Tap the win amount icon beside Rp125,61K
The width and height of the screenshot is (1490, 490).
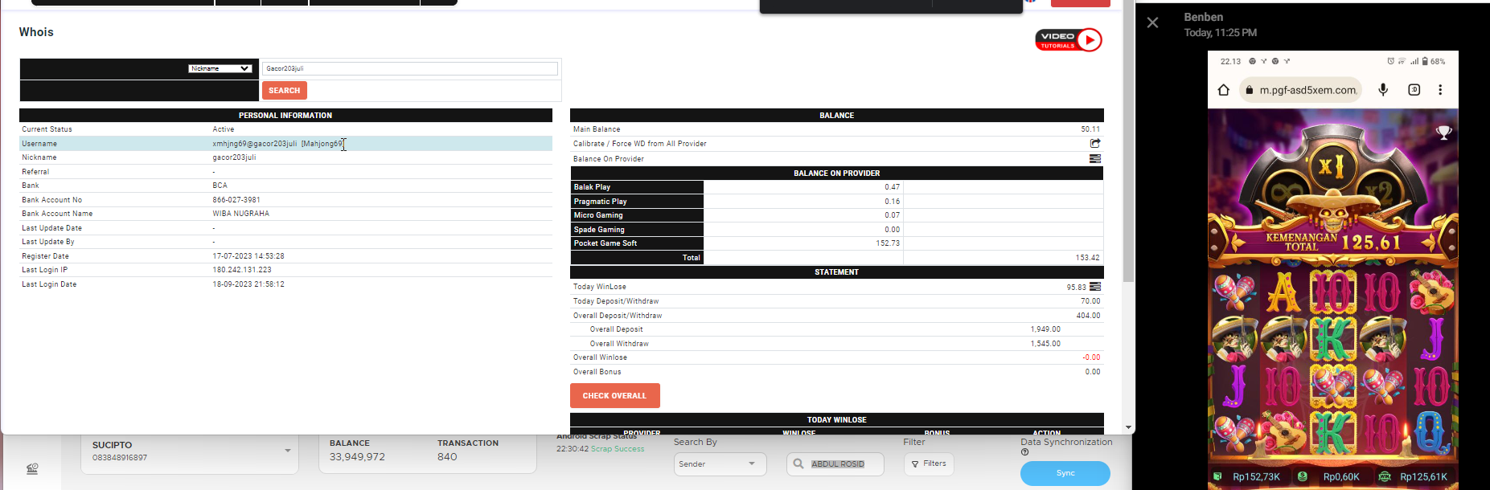[x=1385, y=476]
